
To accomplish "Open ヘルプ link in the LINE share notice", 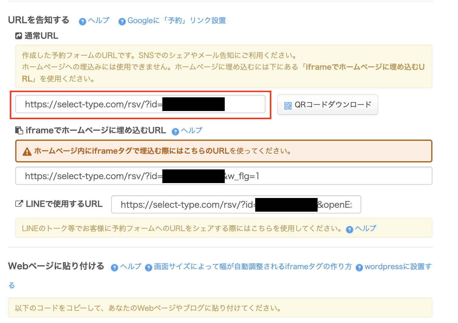I will (x=365, y=228).
